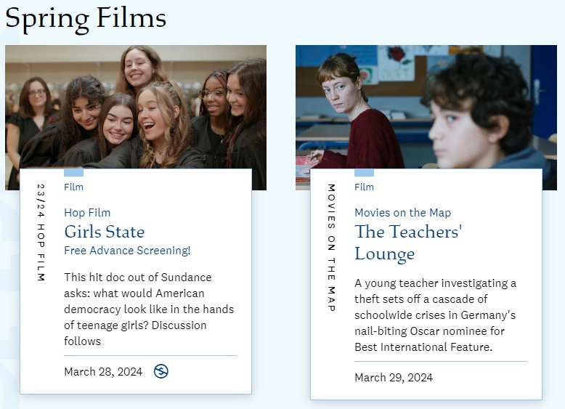Click the Movies on the Map series label
The height and width of the screenshot is (409, 565).
402,213
